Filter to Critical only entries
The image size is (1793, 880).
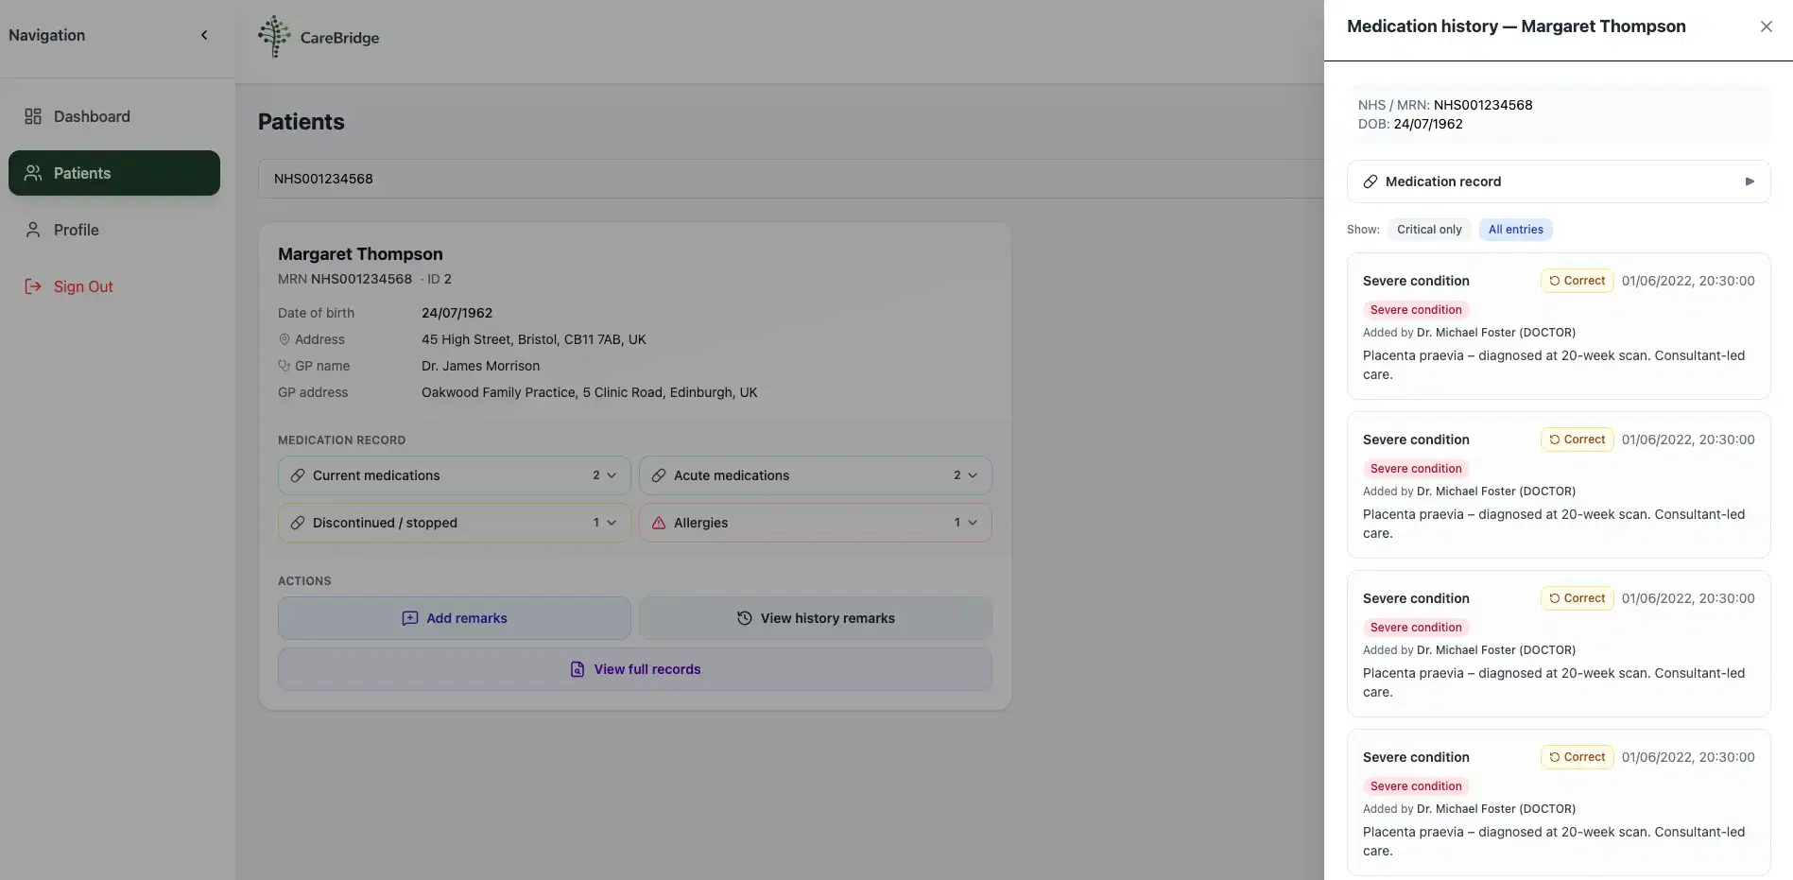[1429, 230]
